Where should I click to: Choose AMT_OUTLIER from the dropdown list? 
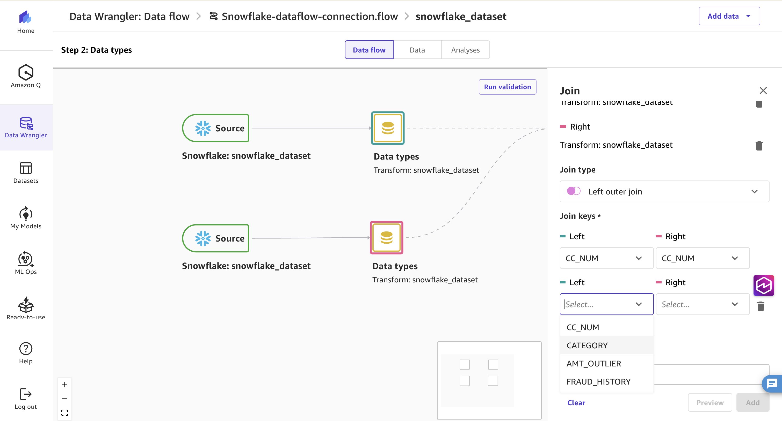click(606, 363)
